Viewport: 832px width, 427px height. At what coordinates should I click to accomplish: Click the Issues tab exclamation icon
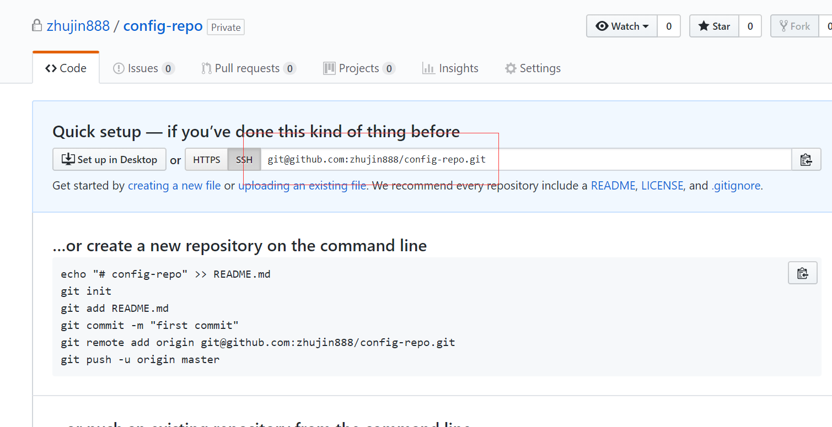(119, 68)
